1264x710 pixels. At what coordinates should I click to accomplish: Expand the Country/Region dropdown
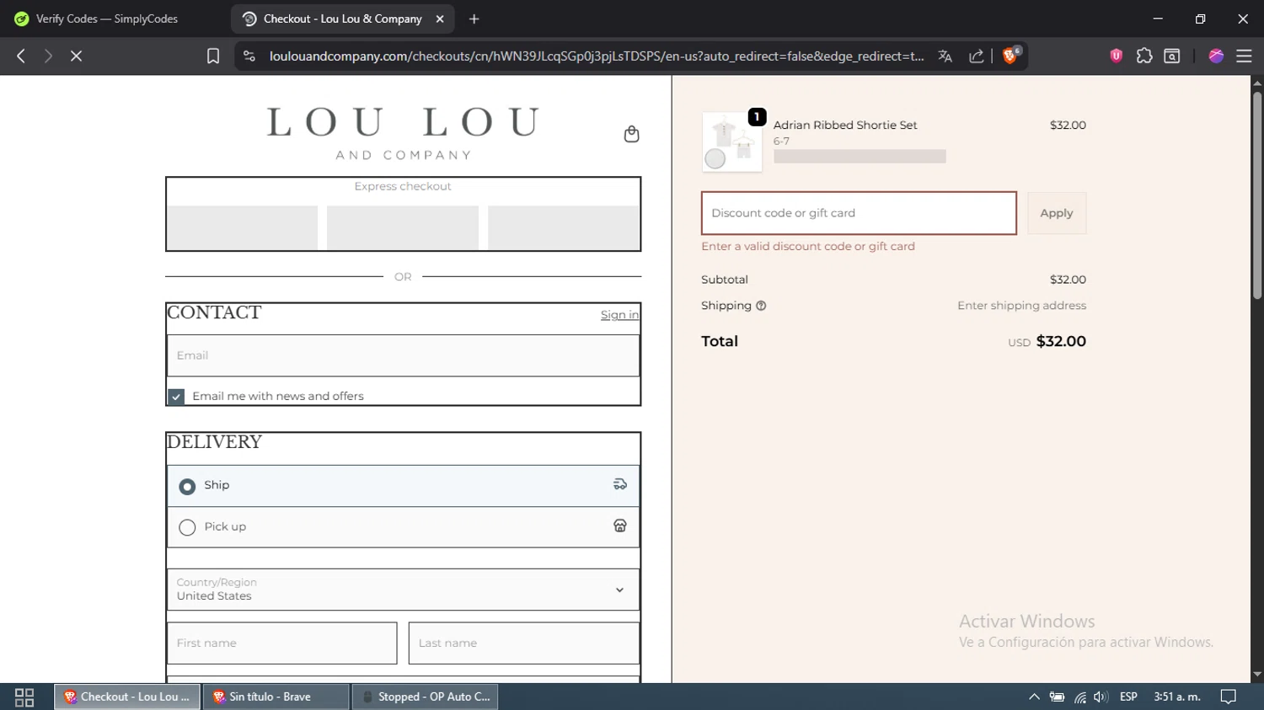(x=403, y=590)
